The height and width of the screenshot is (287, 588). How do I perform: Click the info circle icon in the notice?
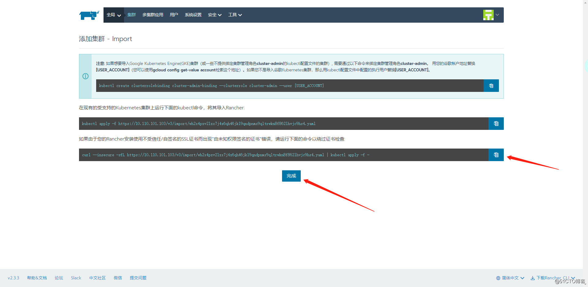pyautogui.click(x=85, y=76)
